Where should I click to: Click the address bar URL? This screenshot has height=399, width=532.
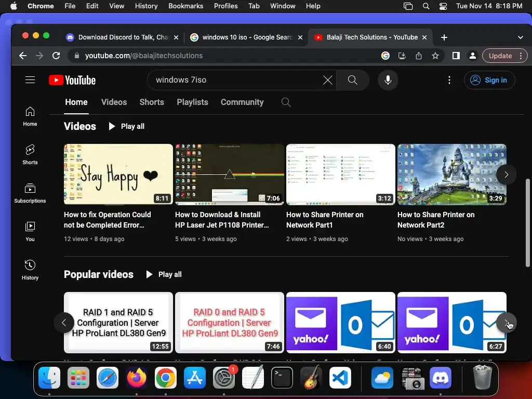click(x=144, y=56)
